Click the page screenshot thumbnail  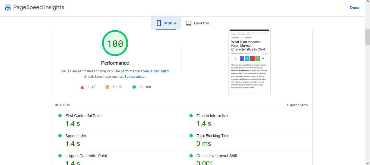pyautogui.click(x=249, y=62)
